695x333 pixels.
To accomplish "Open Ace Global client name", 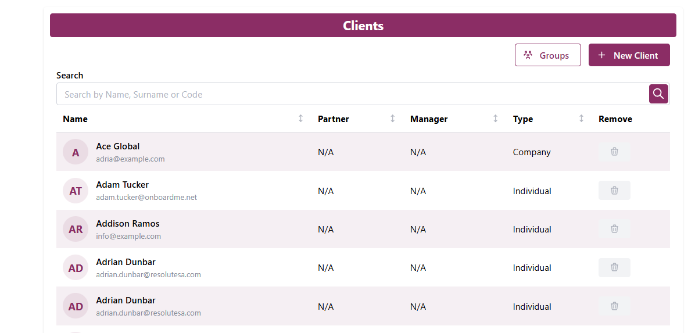I will 118,146.
